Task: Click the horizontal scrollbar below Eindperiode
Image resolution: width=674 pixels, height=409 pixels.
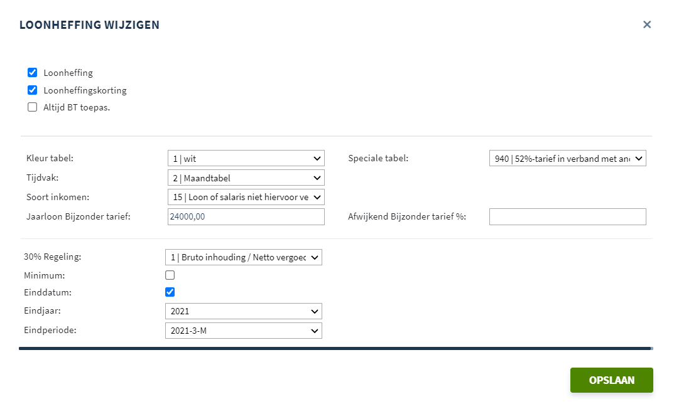Action: coord(335,348)
